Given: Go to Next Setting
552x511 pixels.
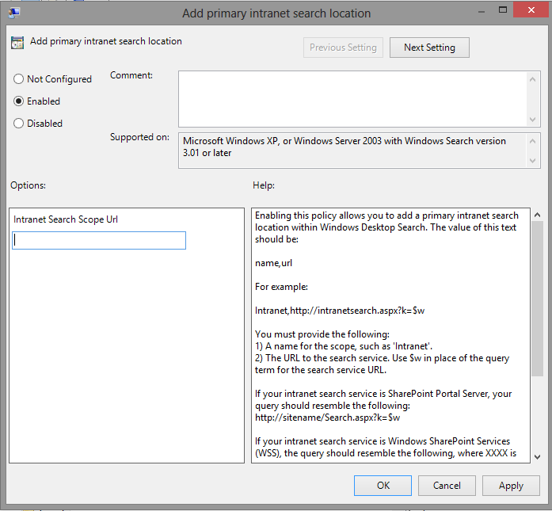Looking at the screenshot, I should (429, 48).
